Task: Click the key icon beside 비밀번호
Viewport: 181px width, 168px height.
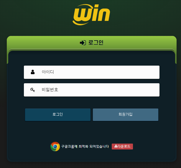Action: (x=32, y=90)
